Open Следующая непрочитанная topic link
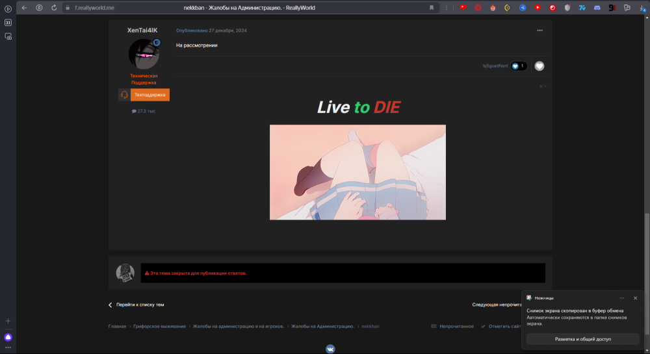The height and width of the screenshot is (354, 650). 497,305
